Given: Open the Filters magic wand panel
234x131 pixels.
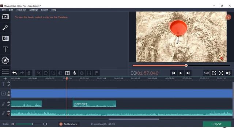Looking at the screenshot, I should pos(5,28).
